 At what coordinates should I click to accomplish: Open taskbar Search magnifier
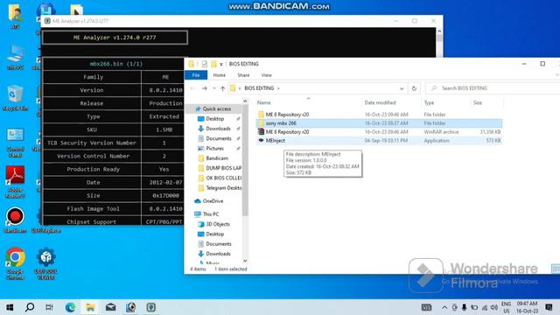point(30,307)
